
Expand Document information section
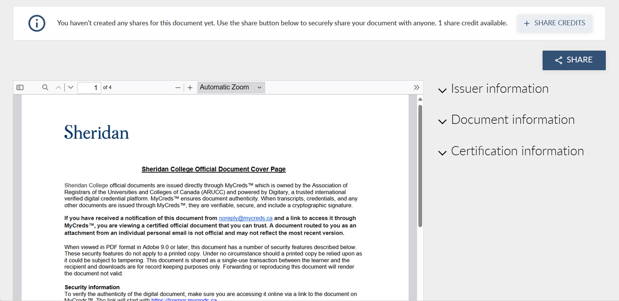point(506,120)
